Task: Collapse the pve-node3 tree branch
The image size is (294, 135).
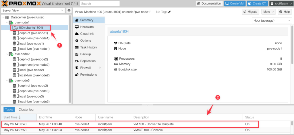Action: pyautogui.click(x=7, y=80)
